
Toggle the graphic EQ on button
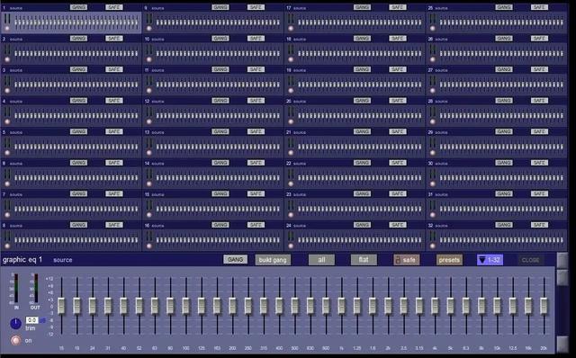pyautogui.click(x=15, y=340)
